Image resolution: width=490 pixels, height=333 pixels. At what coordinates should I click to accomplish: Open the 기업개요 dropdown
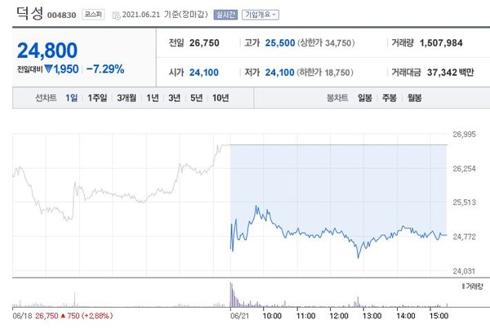tap(260, 15)
